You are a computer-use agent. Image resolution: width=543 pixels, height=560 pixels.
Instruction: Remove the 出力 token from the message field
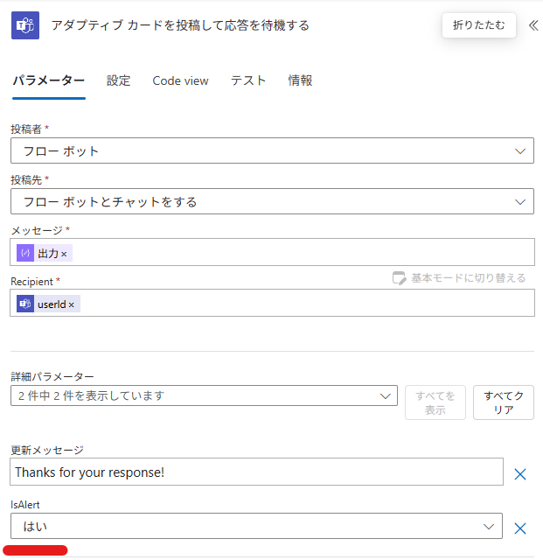64,254
